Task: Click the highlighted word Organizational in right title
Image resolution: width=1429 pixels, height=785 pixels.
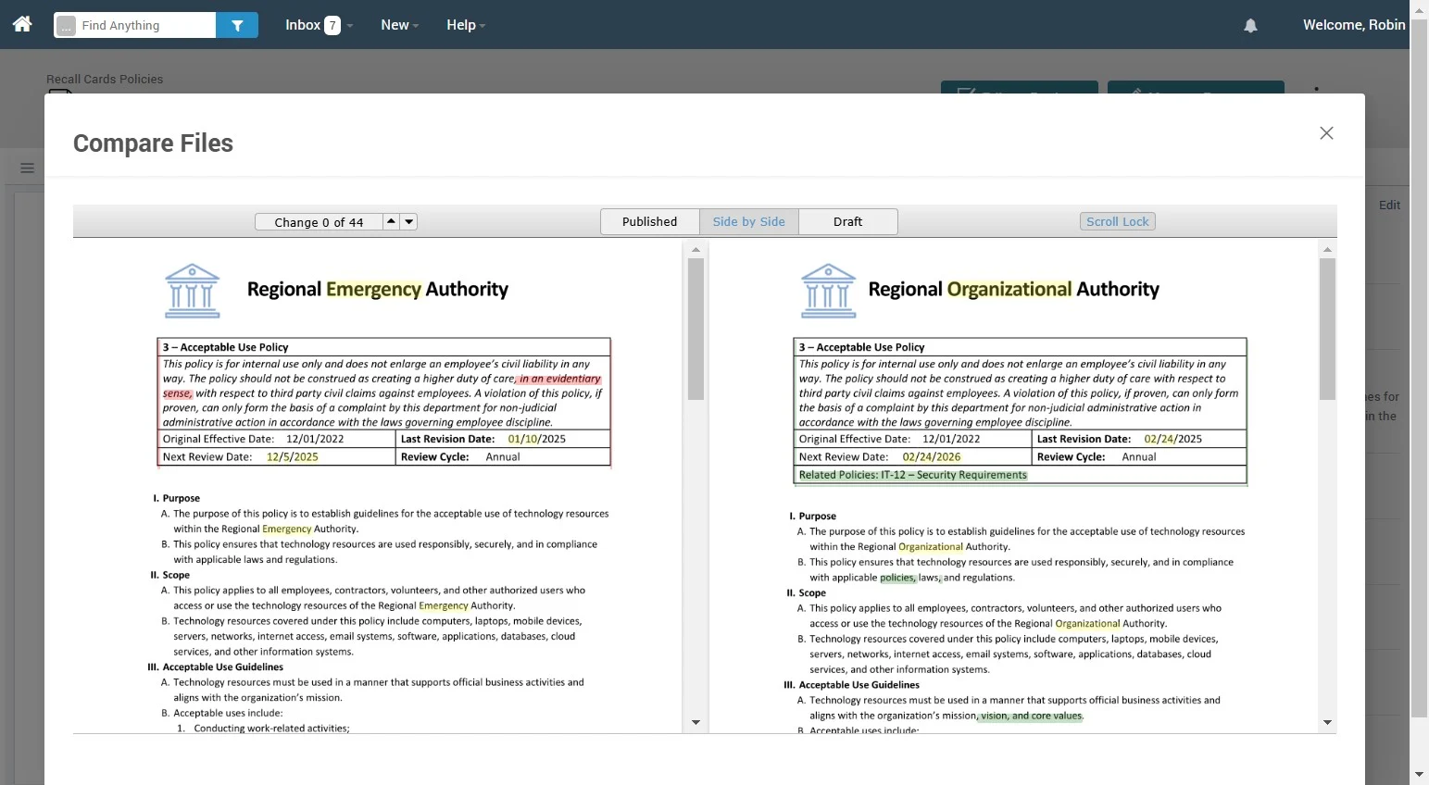Action: [x=1009, y=289]
